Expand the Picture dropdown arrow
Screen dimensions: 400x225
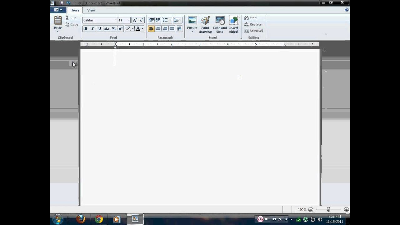[192, 32]
